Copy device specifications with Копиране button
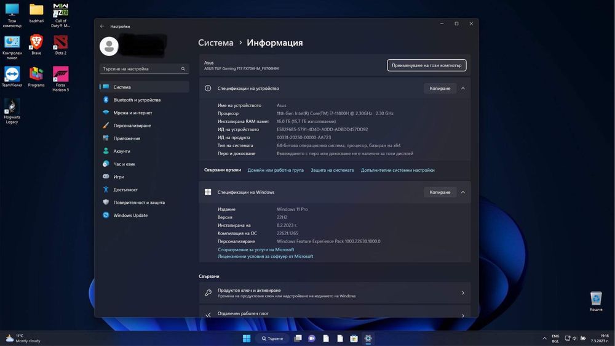The image size is (615, 346). click(440, 89)
